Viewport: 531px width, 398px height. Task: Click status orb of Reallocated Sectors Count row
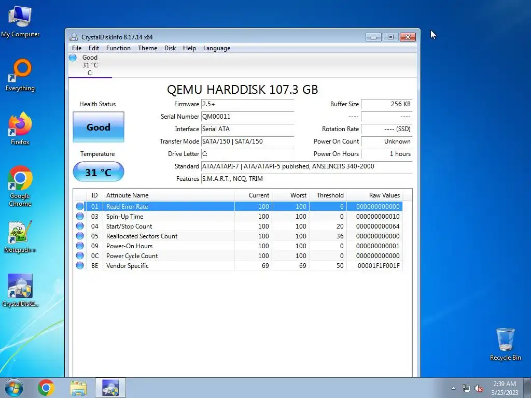(x=80, y=236)
